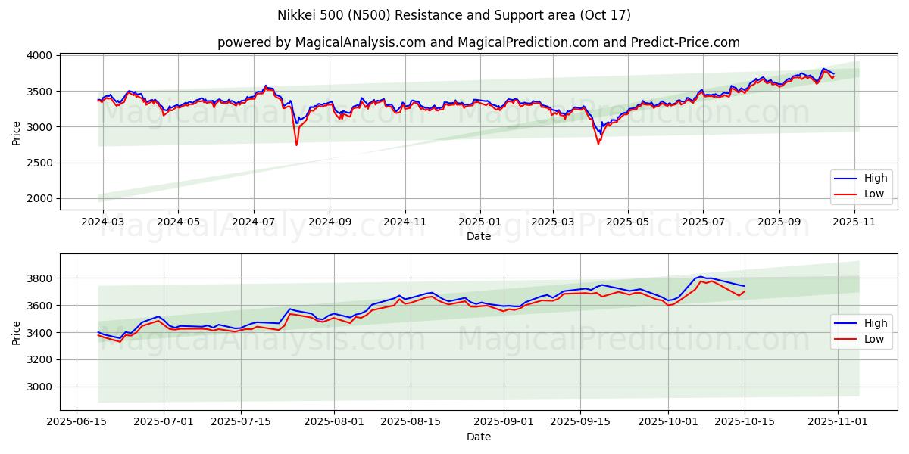
Task: Click the 2000 price tick on top chart
Action: pyautogui.click(x=39, y=198)
